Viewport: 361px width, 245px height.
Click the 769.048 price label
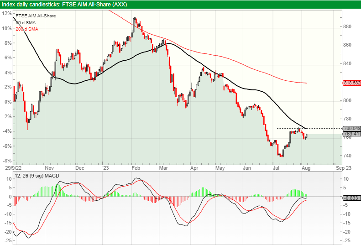click(x=352, y=129)
